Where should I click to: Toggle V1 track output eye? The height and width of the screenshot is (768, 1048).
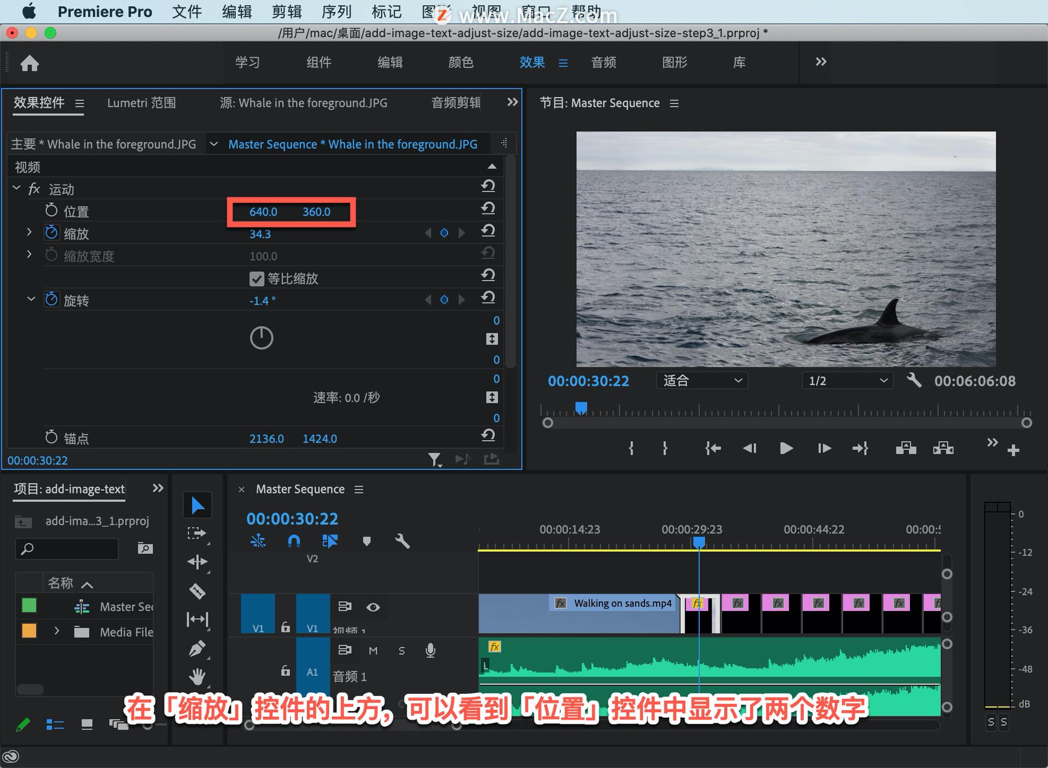[x=373, y=607]
